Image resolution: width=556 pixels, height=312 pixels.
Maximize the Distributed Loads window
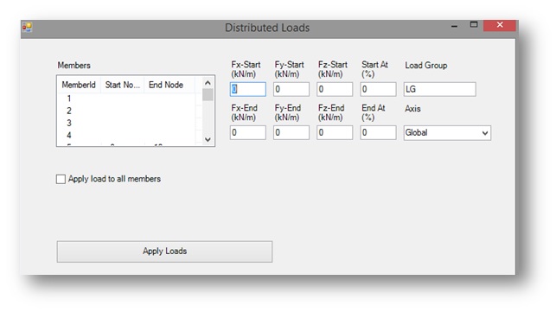[x=474, y=25]
